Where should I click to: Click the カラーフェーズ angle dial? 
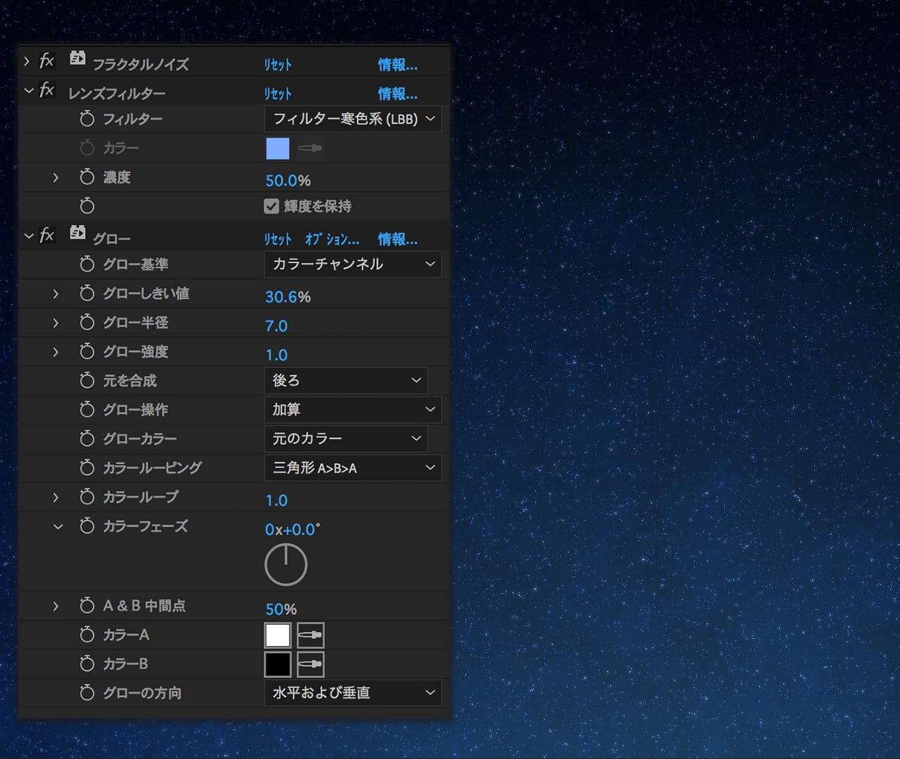pyautogui.click(x=286, y=564)
